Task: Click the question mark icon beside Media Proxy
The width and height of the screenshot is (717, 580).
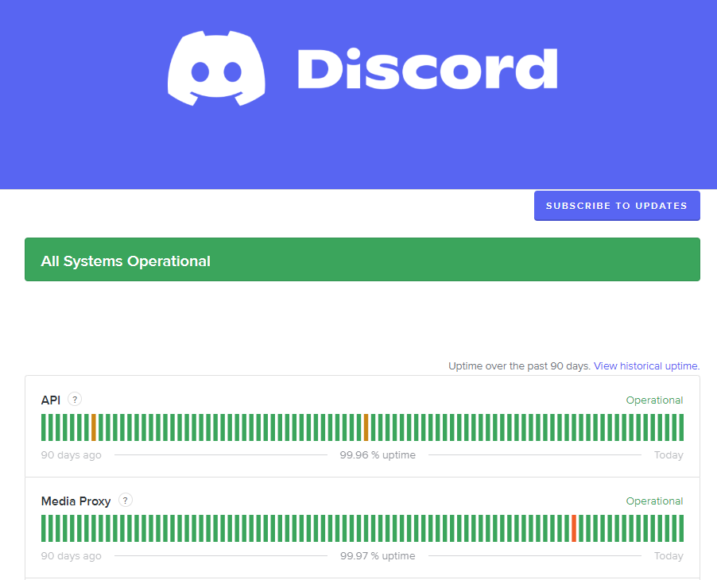Action: (x=126, y=500)
